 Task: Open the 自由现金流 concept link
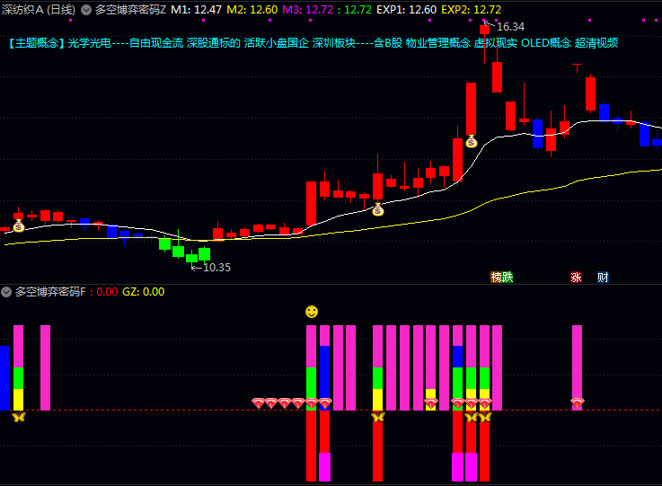156,42
